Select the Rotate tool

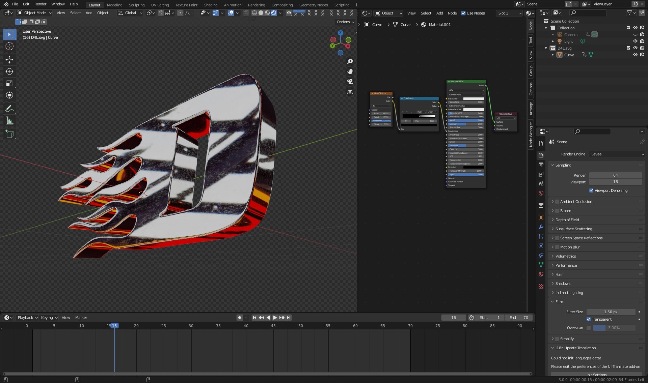point(9,71)
